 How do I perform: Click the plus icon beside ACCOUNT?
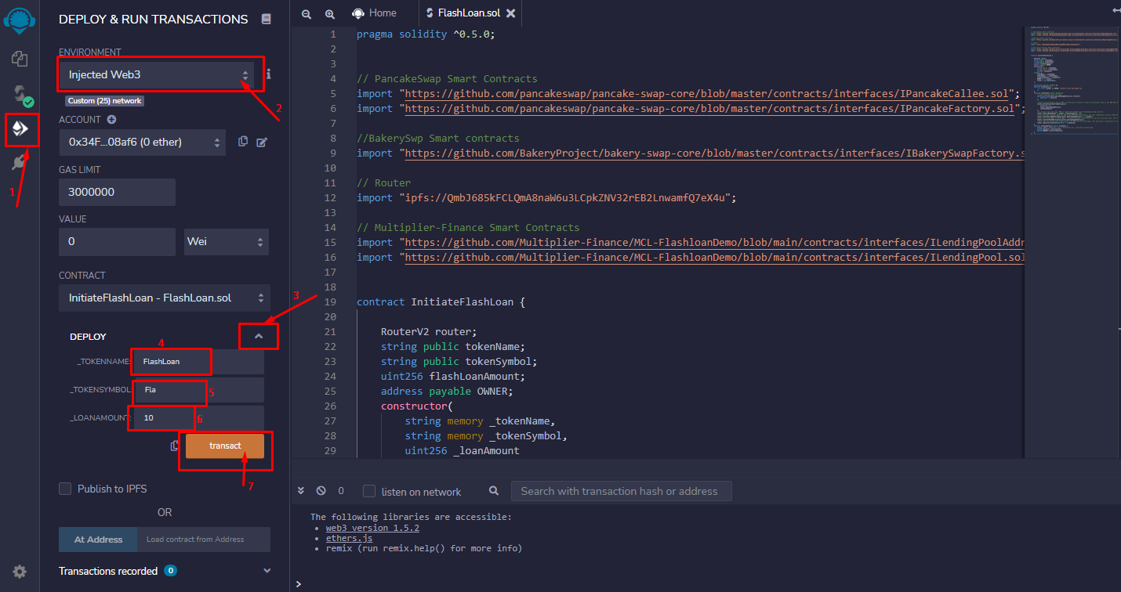(x=111, y=120)
